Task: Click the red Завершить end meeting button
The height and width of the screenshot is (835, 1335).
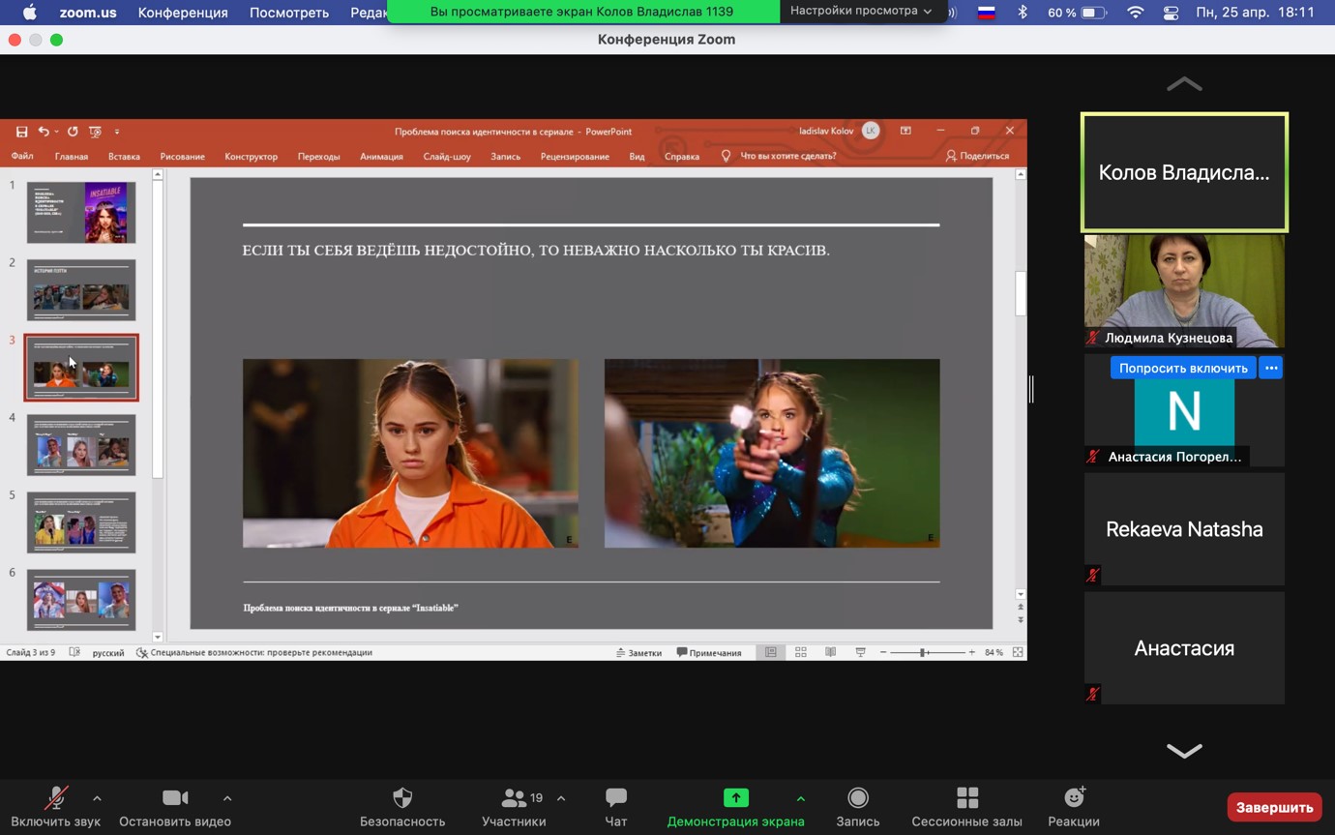Action: 1274,807
